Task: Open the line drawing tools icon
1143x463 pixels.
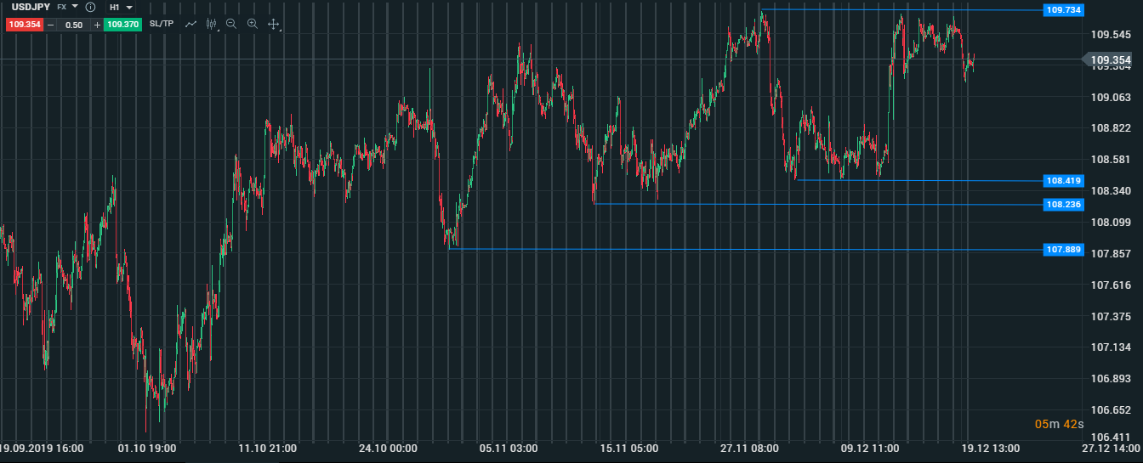Action: tap(191, 24)
